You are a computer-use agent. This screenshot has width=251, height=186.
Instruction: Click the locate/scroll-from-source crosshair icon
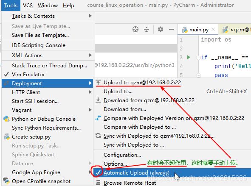click(x=135, y=29)
